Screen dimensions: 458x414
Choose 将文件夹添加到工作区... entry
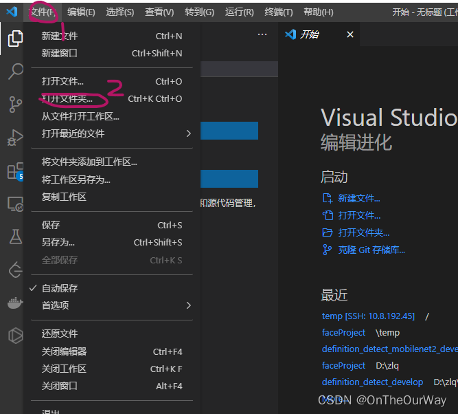coord(112,162)
